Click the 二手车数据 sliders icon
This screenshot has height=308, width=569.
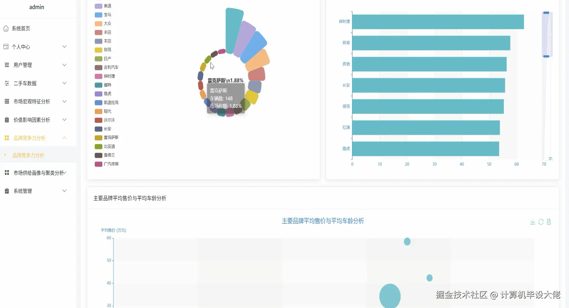pos(7,83)
